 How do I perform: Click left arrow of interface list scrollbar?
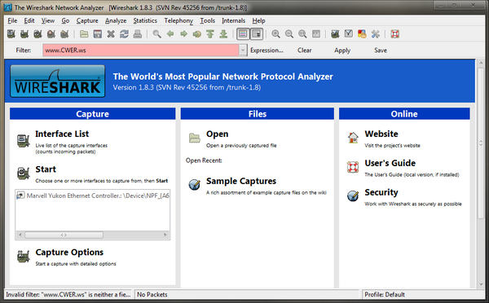(20, 235)
